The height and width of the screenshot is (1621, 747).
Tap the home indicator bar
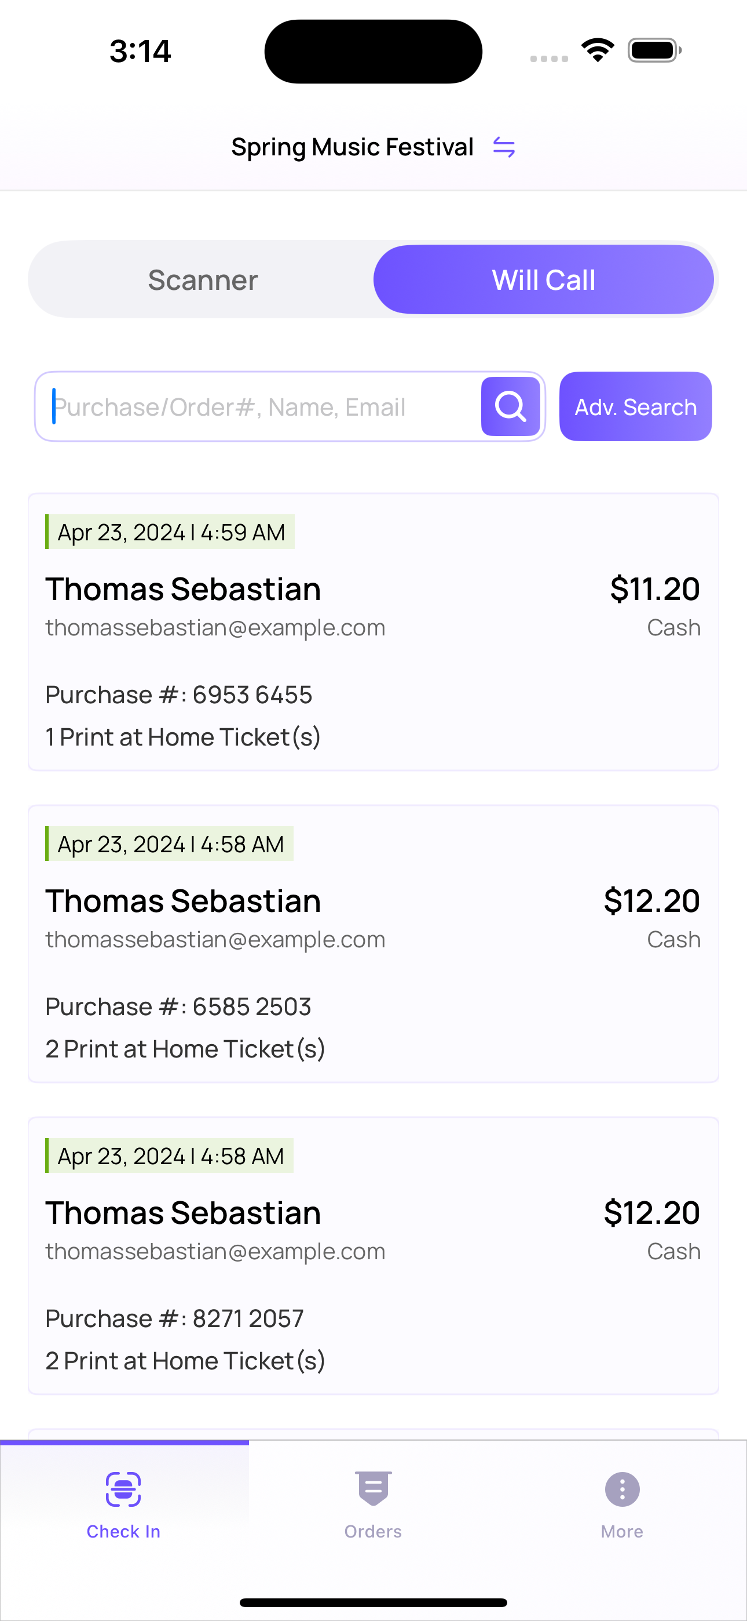click(x=373, y=1602)
